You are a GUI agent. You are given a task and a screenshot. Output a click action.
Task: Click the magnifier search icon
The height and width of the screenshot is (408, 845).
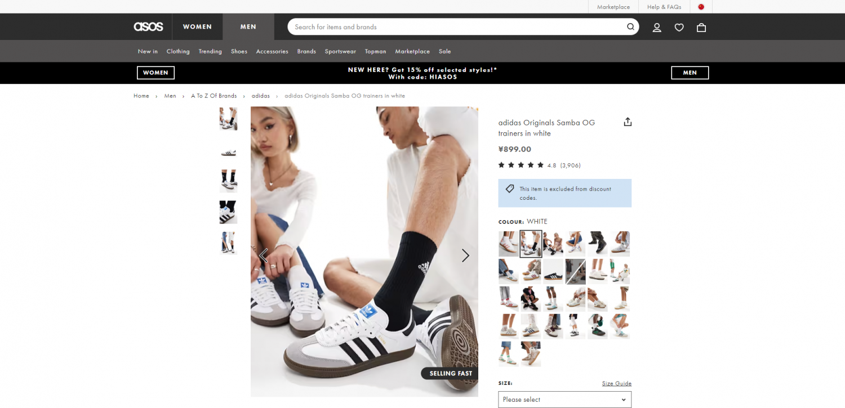(630, 26)
